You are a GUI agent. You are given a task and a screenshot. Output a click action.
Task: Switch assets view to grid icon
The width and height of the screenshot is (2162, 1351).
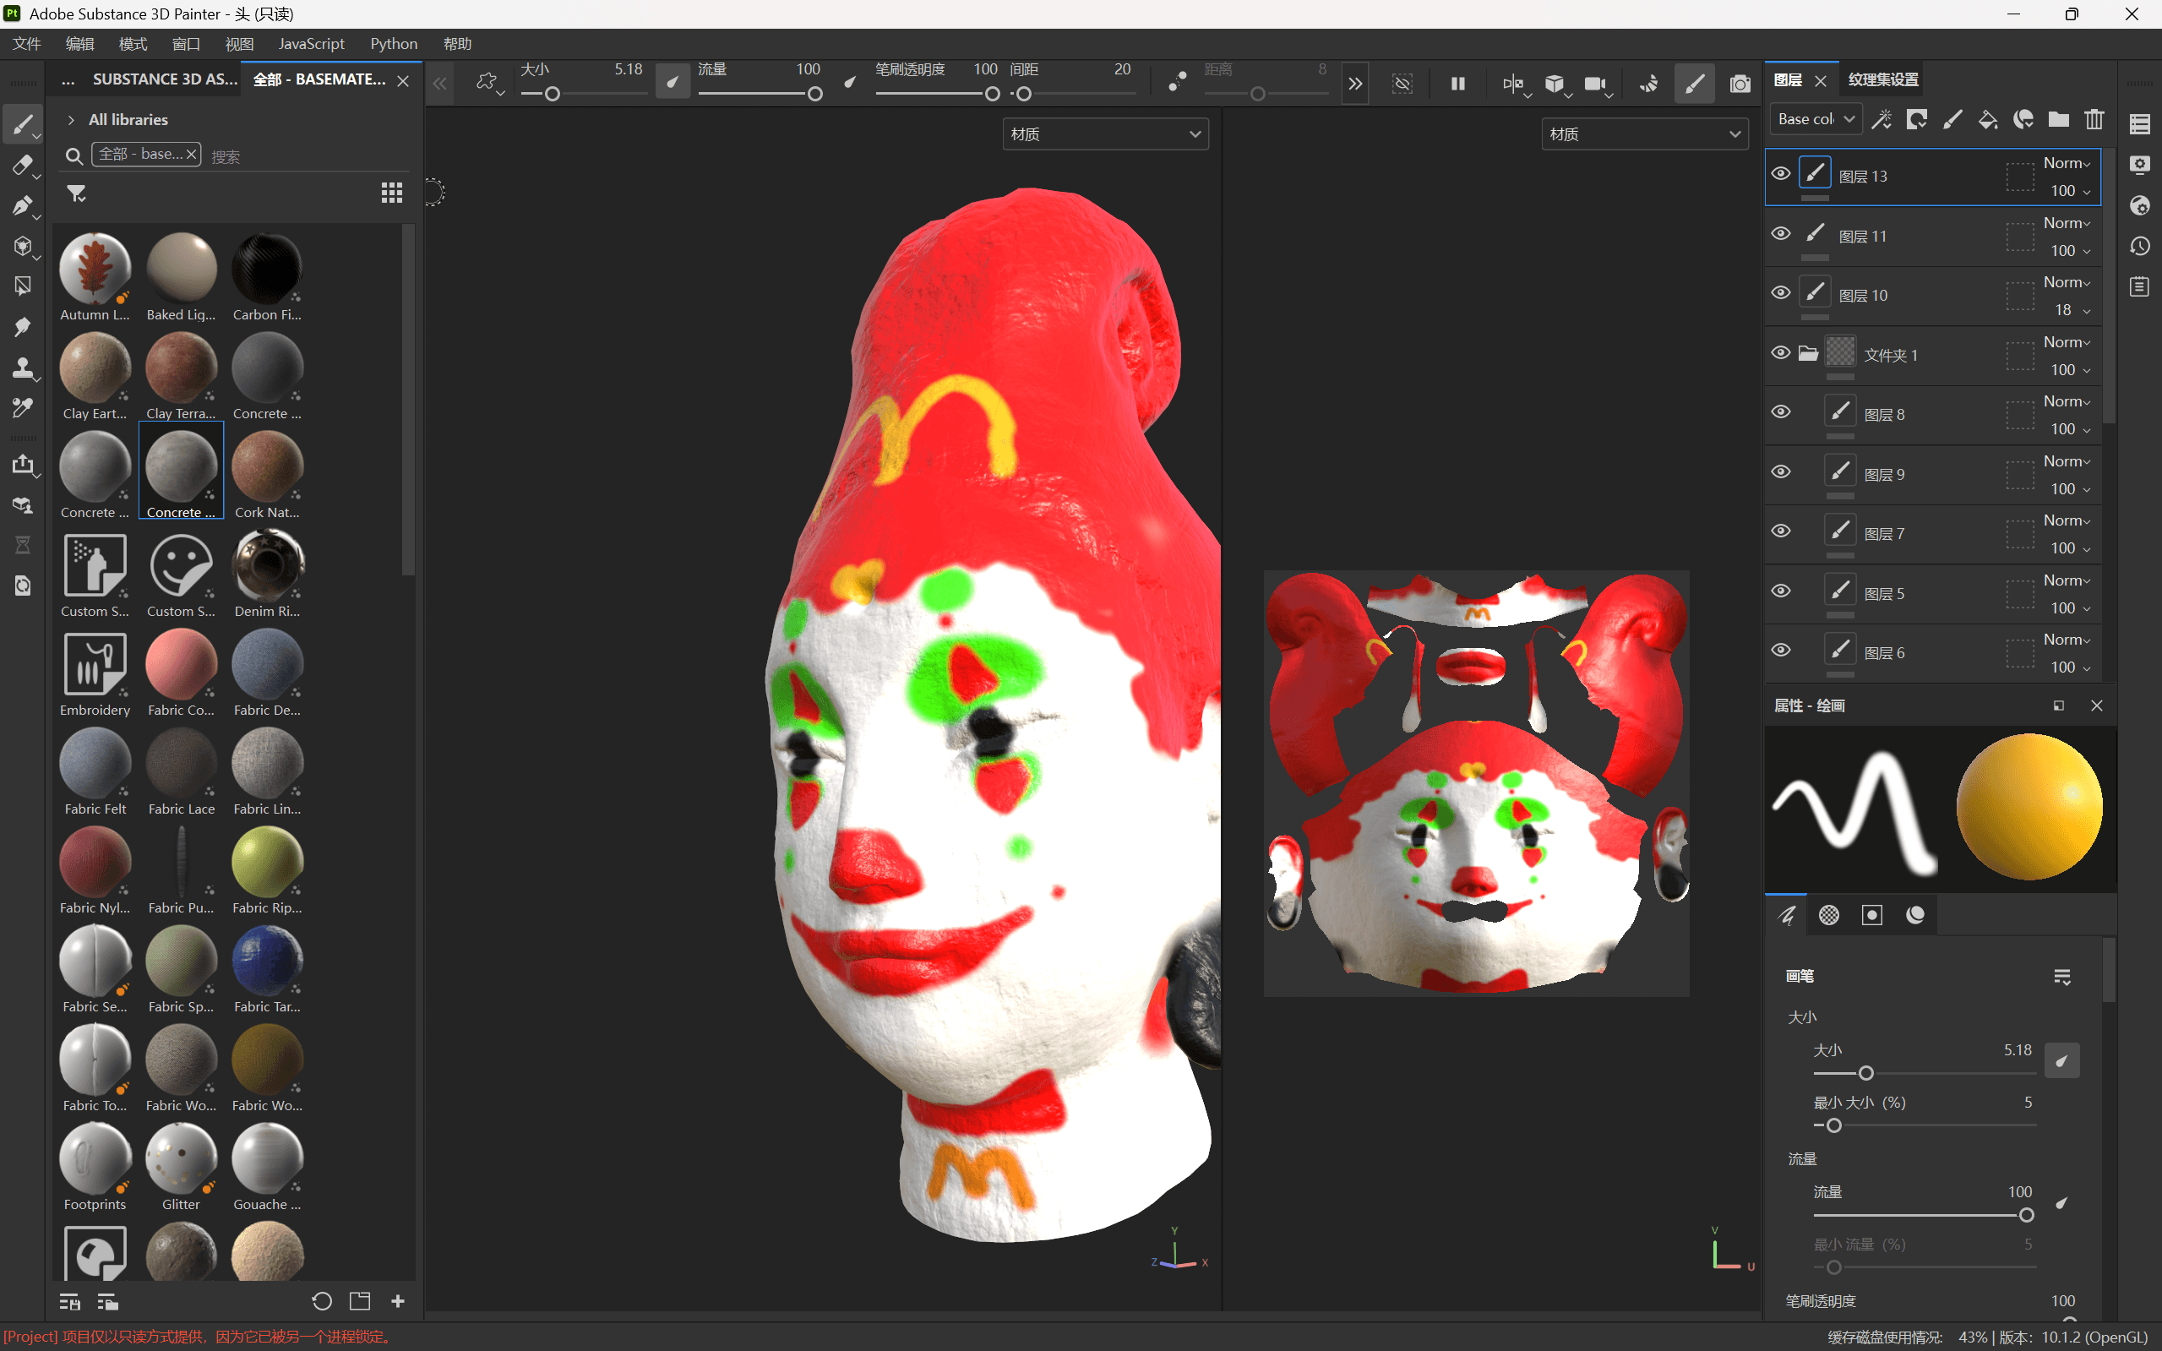(x=391, y=192)
